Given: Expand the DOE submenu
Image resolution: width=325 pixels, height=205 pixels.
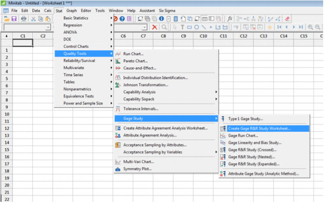Looking at the screenshot, I should 84,39.
